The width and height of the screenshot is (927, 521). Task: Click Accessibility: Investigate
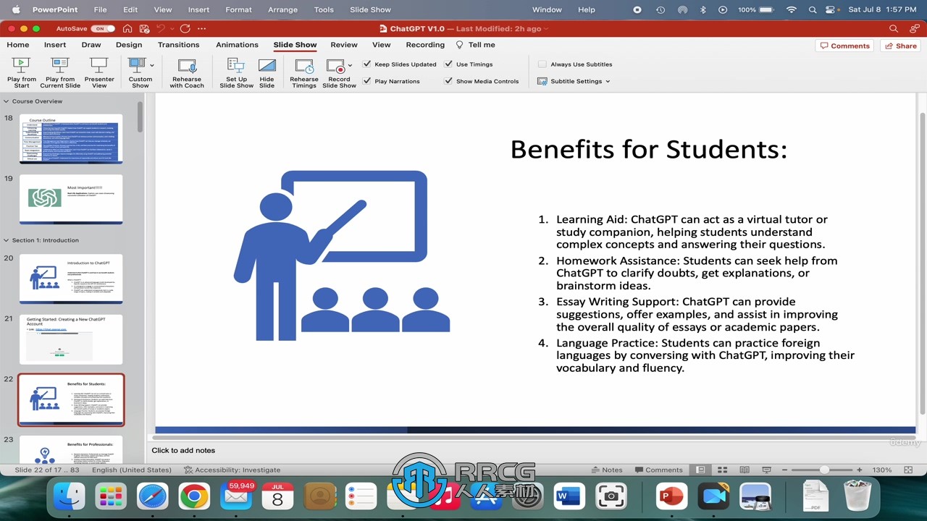[232, 470]
